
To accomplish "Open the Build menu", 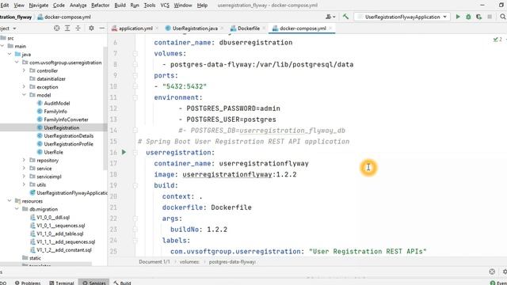I will coord(120,6).
